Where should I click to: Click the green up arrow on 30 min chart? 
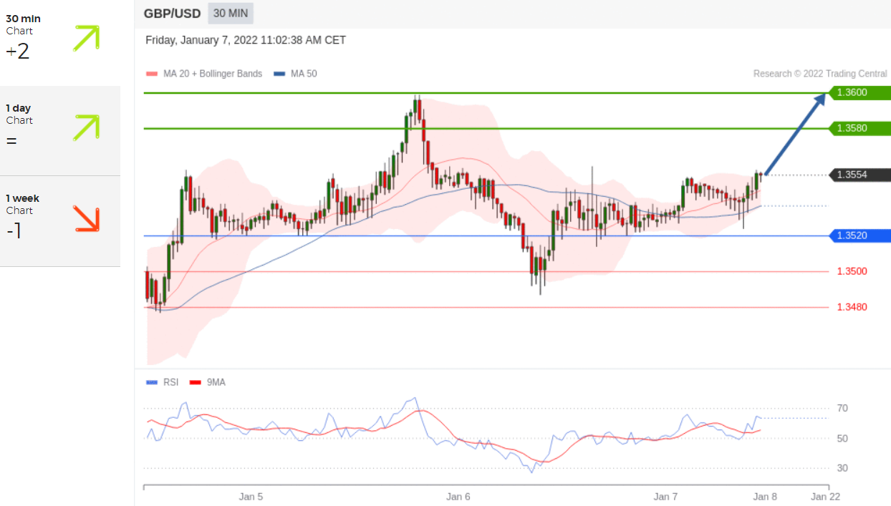coord(86,38)
